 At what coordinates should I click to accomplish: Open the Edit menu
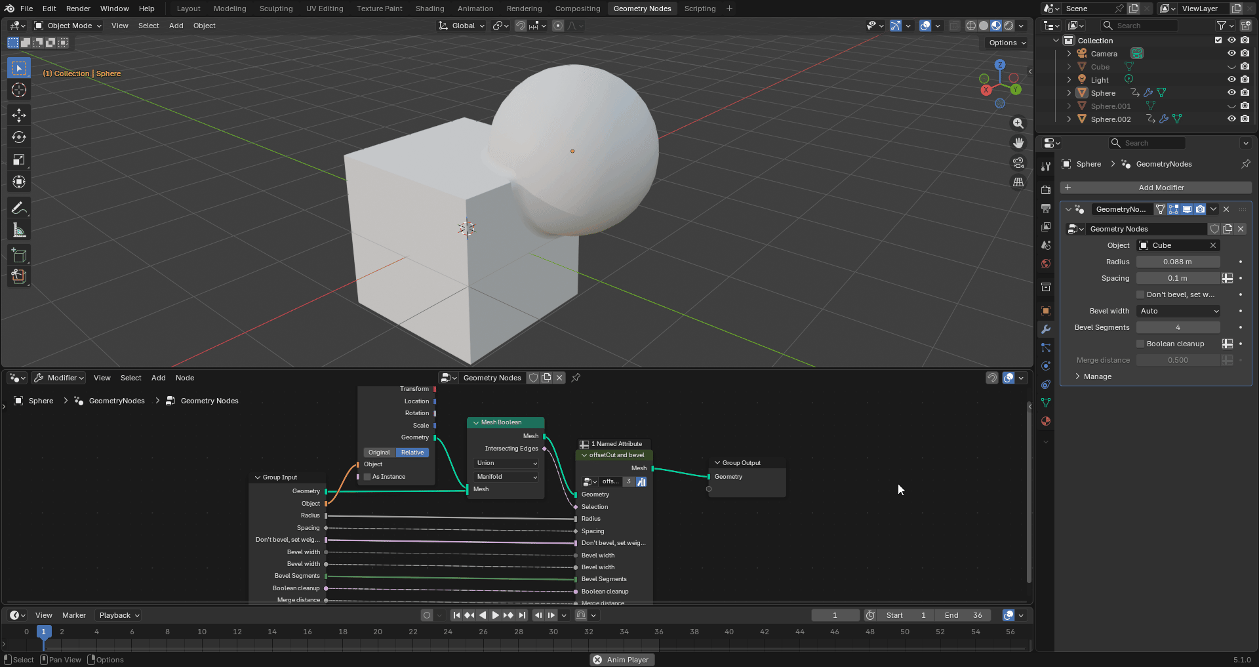point(49,9)
